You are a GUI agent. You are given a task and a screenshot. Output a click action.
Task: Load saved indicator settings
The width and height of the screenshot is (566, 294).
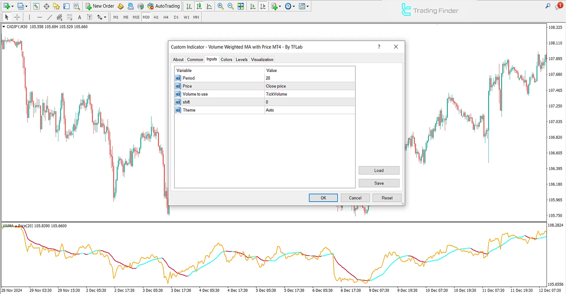point(379,170)
